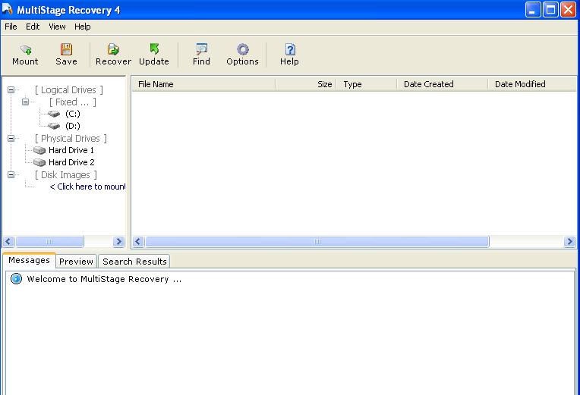The width and height of the screenshot is (580, 395).
Task: Click the Mount toolbar icon
Action: 26,49
